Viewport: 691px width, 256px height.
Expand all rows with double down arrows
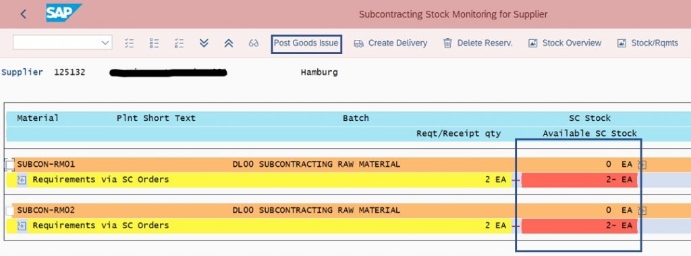tap(204, 43)
